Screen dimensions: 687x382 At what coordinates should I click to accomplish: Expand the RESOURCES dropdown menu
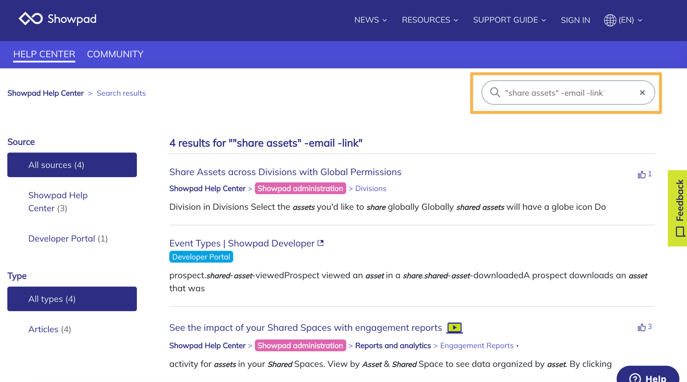(x=430, y=20)
